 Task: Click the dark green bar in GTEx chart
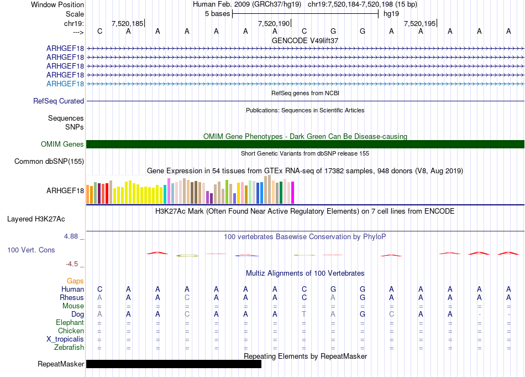point(281,193)
